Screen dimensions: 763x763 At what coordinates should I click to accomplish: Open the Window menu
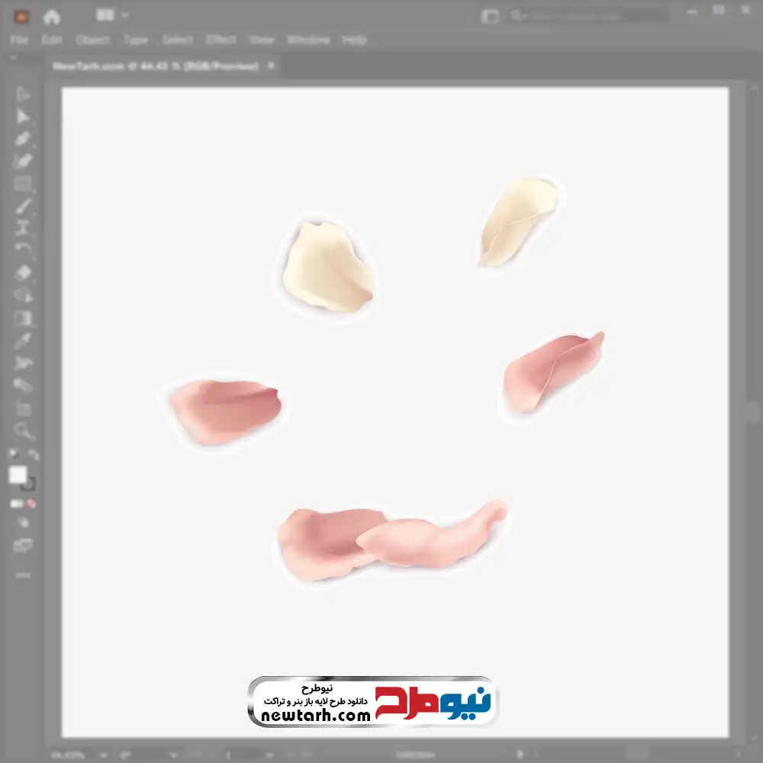click(308, 40)
